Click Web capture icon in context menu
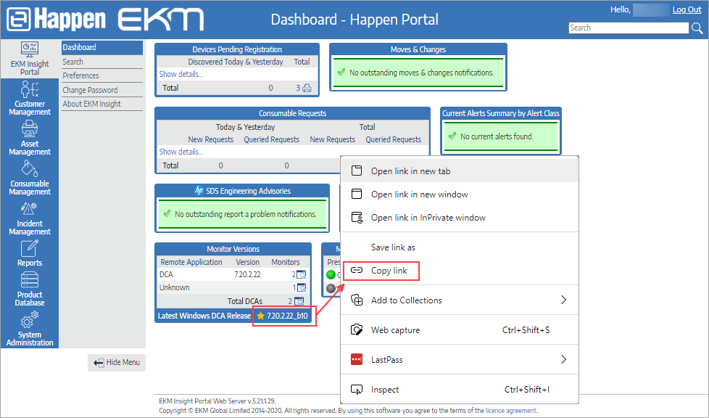 (357, 329)
